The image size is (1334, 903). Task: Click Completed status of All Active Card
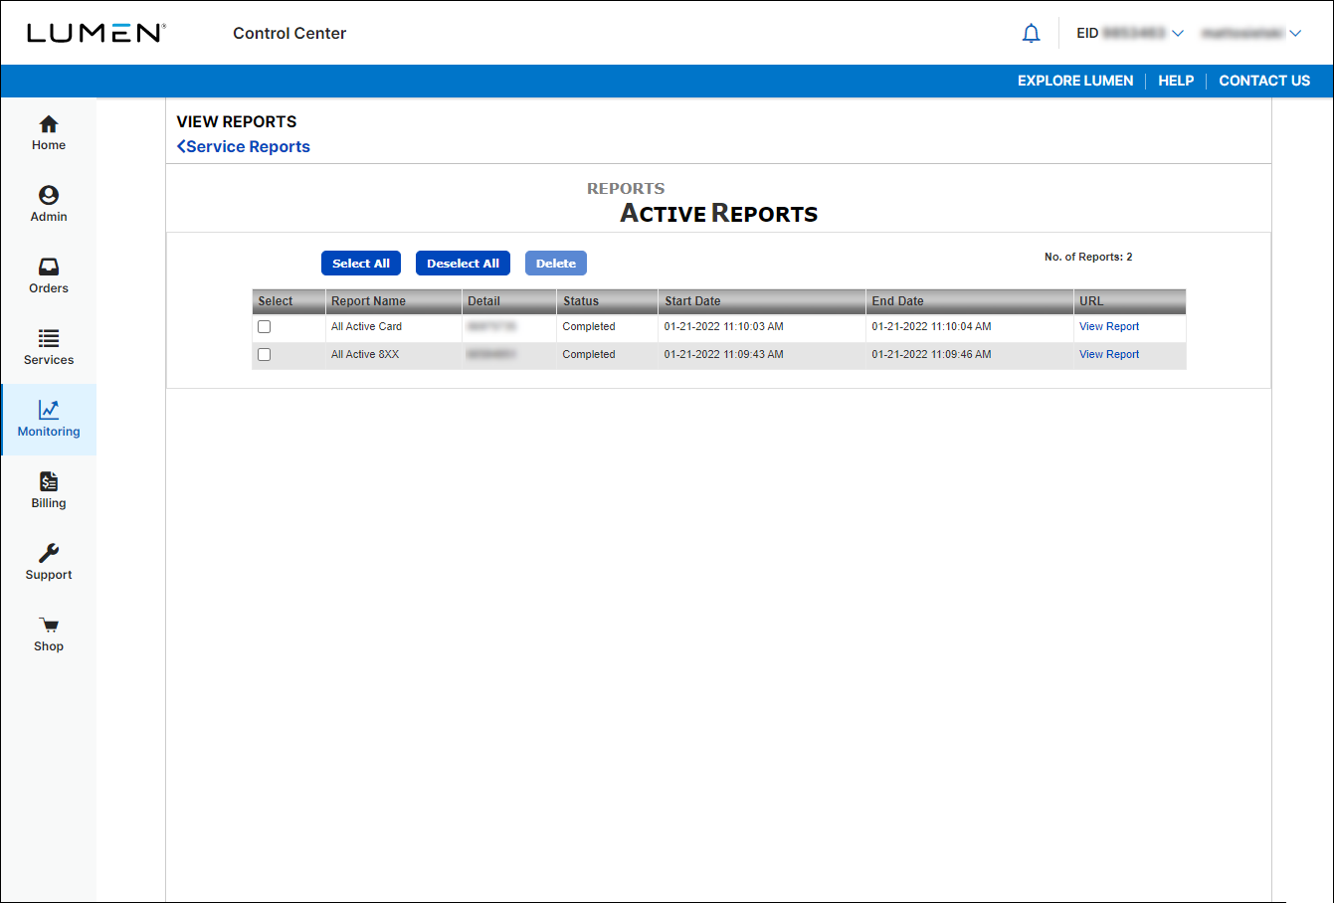click(x=589, y=326)
